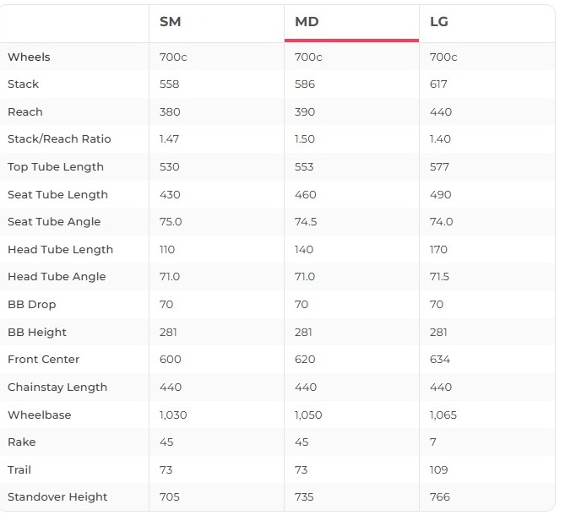Select the SM Stack value 558

point(170,84)
